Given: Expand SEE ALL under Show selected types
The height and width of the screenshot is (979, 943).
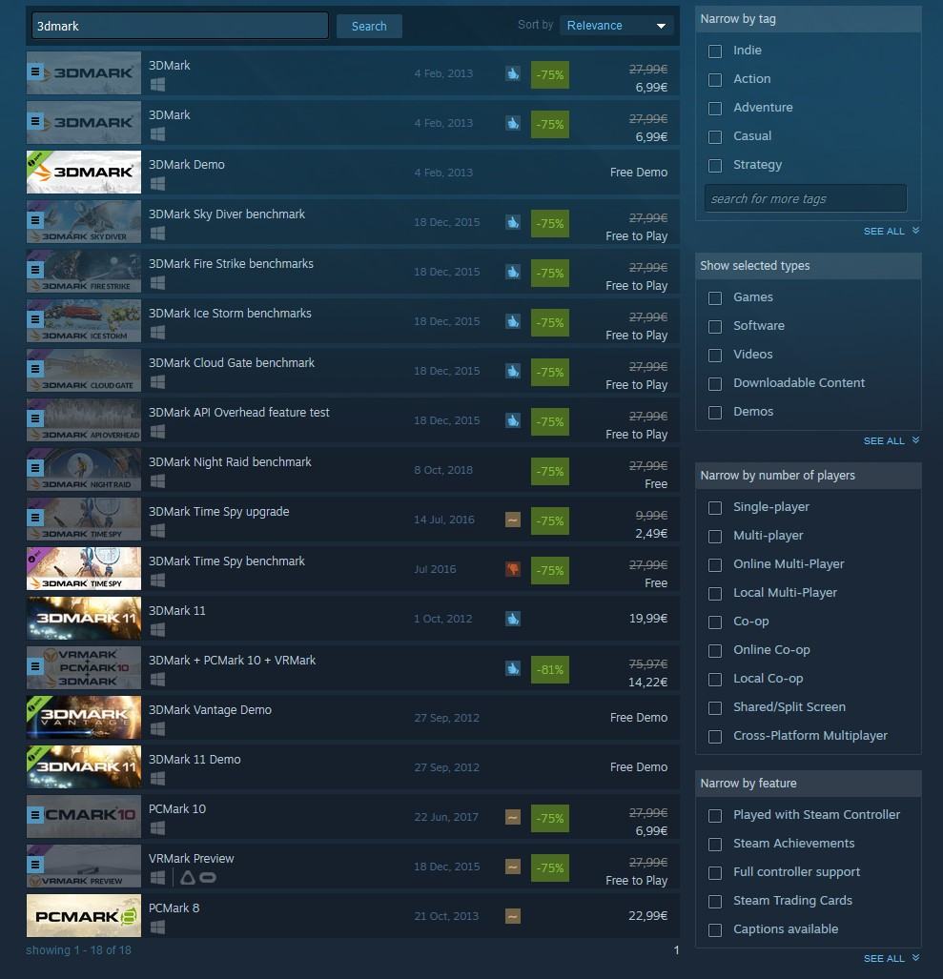Looking at the screenshot, I should point(892,440).
